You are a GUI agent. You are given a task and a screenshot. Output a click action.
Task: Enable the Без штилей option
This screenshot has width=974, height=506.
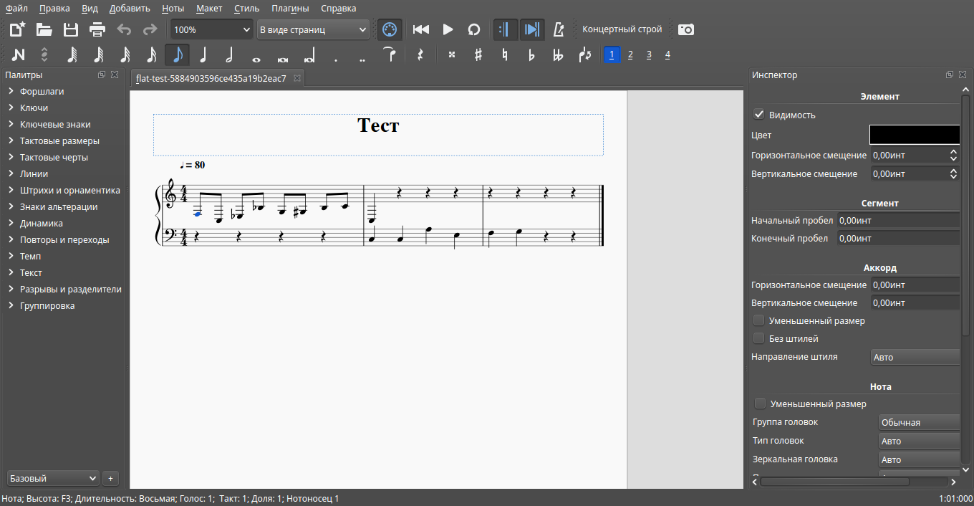pos(758,338)
